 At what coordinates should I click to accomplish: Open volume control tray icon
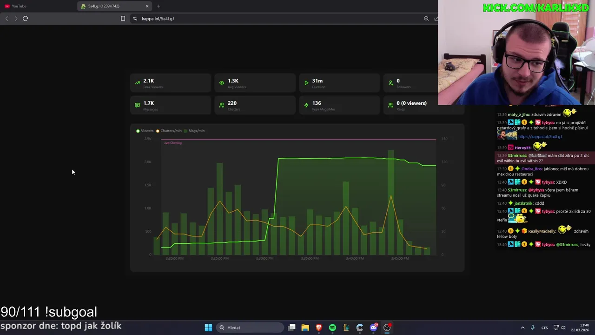tap(563, 328)
